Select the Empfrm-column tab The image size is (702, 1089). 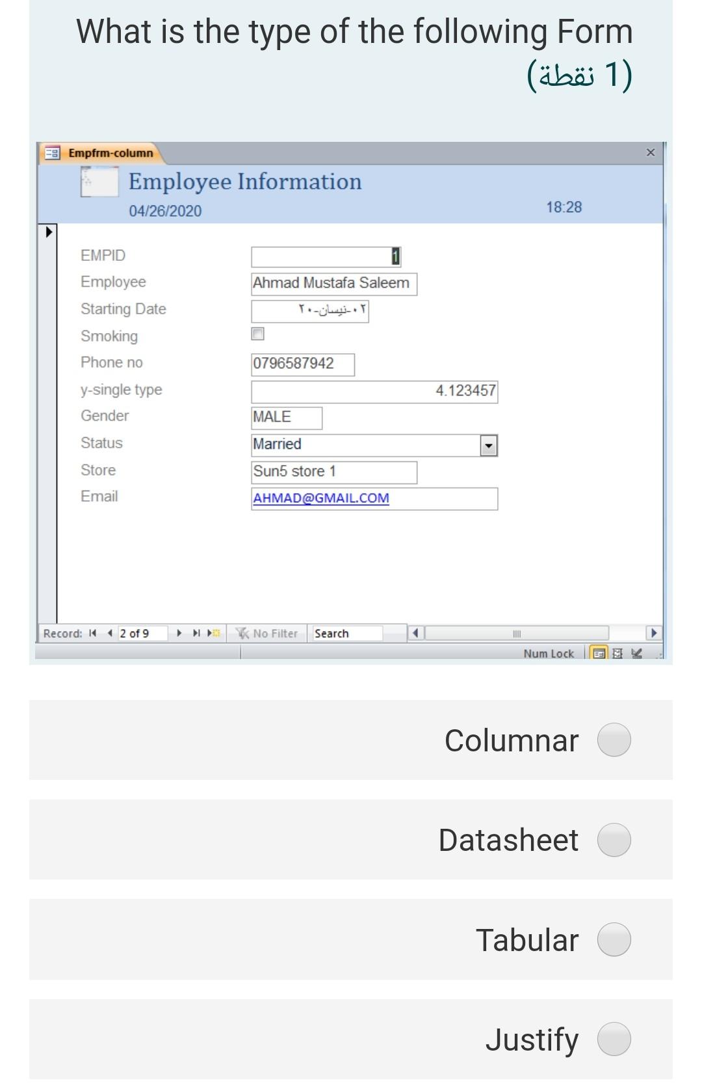click(x=99, y=153)
